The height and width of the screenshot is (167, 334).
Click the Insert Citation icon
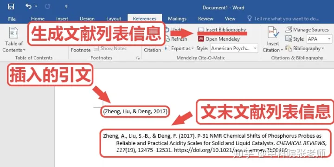(273, 33)
